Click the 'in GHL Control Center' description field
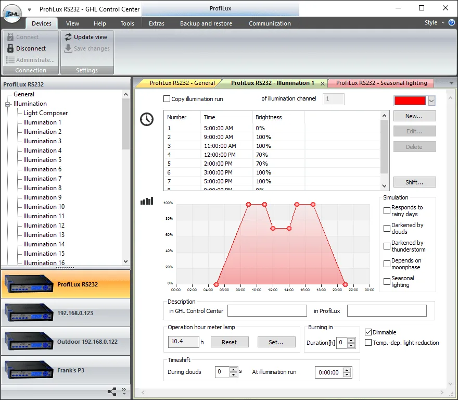 (x=267, y=310)
